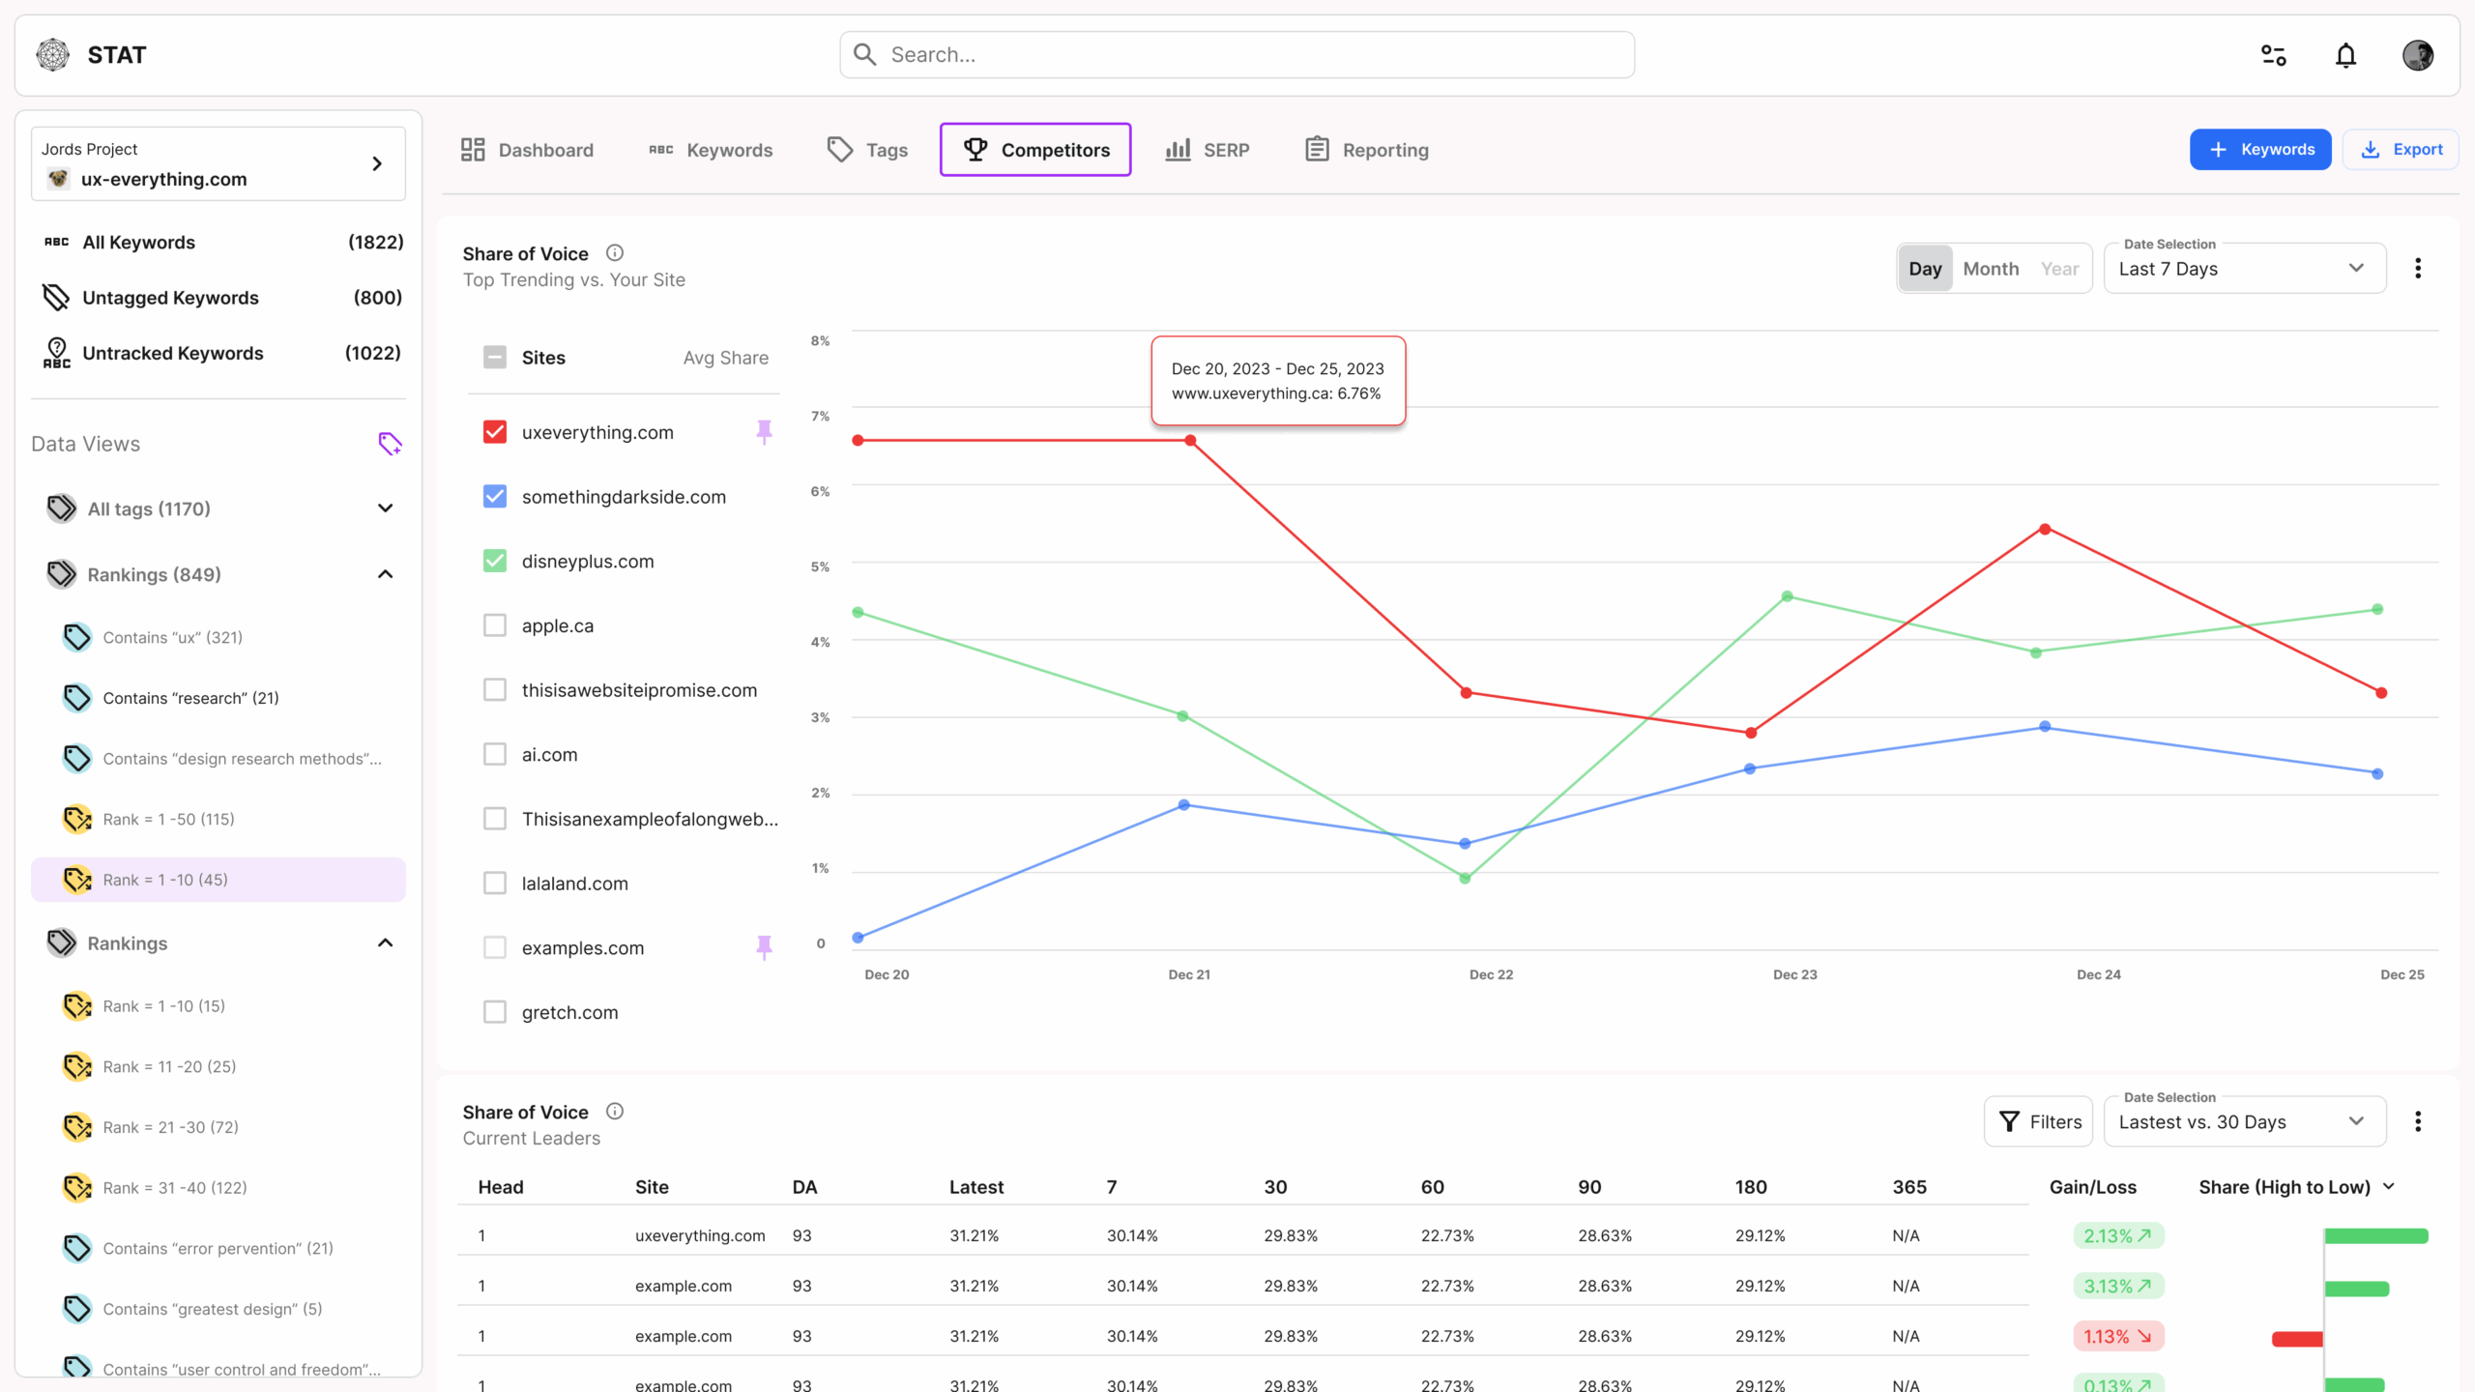Open the notifications bell
The image size is (2475, 1392).
click(2346, 55)
